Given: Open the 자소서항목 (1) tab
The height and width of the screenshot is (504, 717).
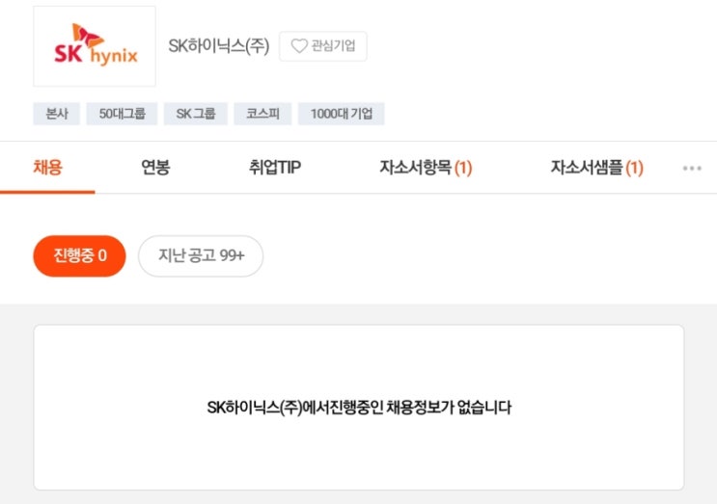Looking at the screenshot, I should 426,168.
